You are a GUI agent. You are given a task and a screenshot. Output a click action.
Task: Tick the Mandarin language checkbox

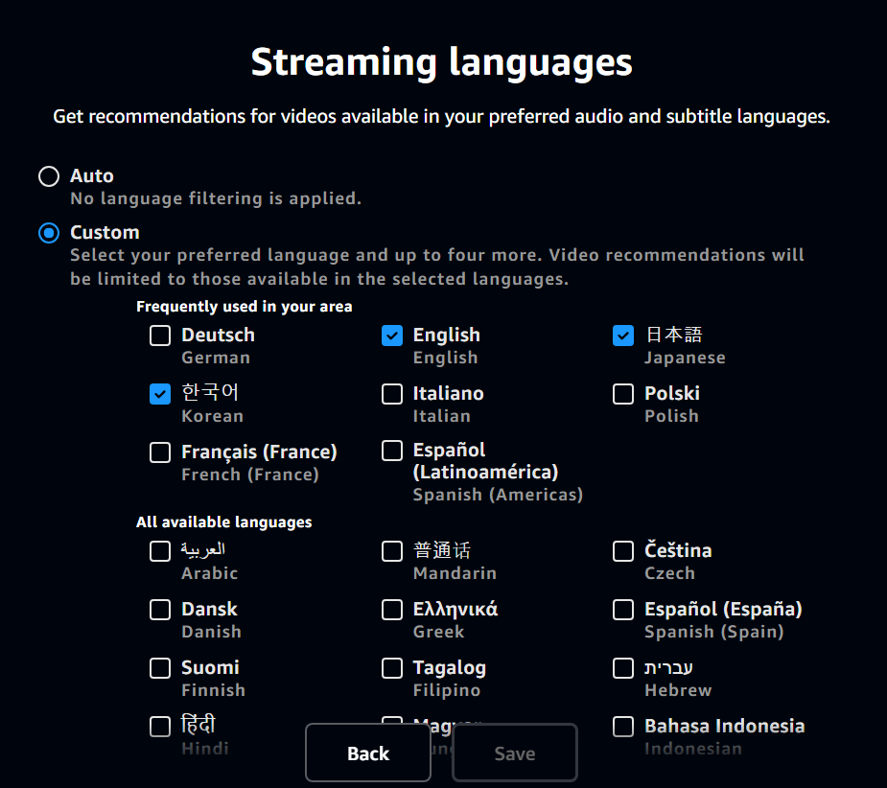point(391,551)
